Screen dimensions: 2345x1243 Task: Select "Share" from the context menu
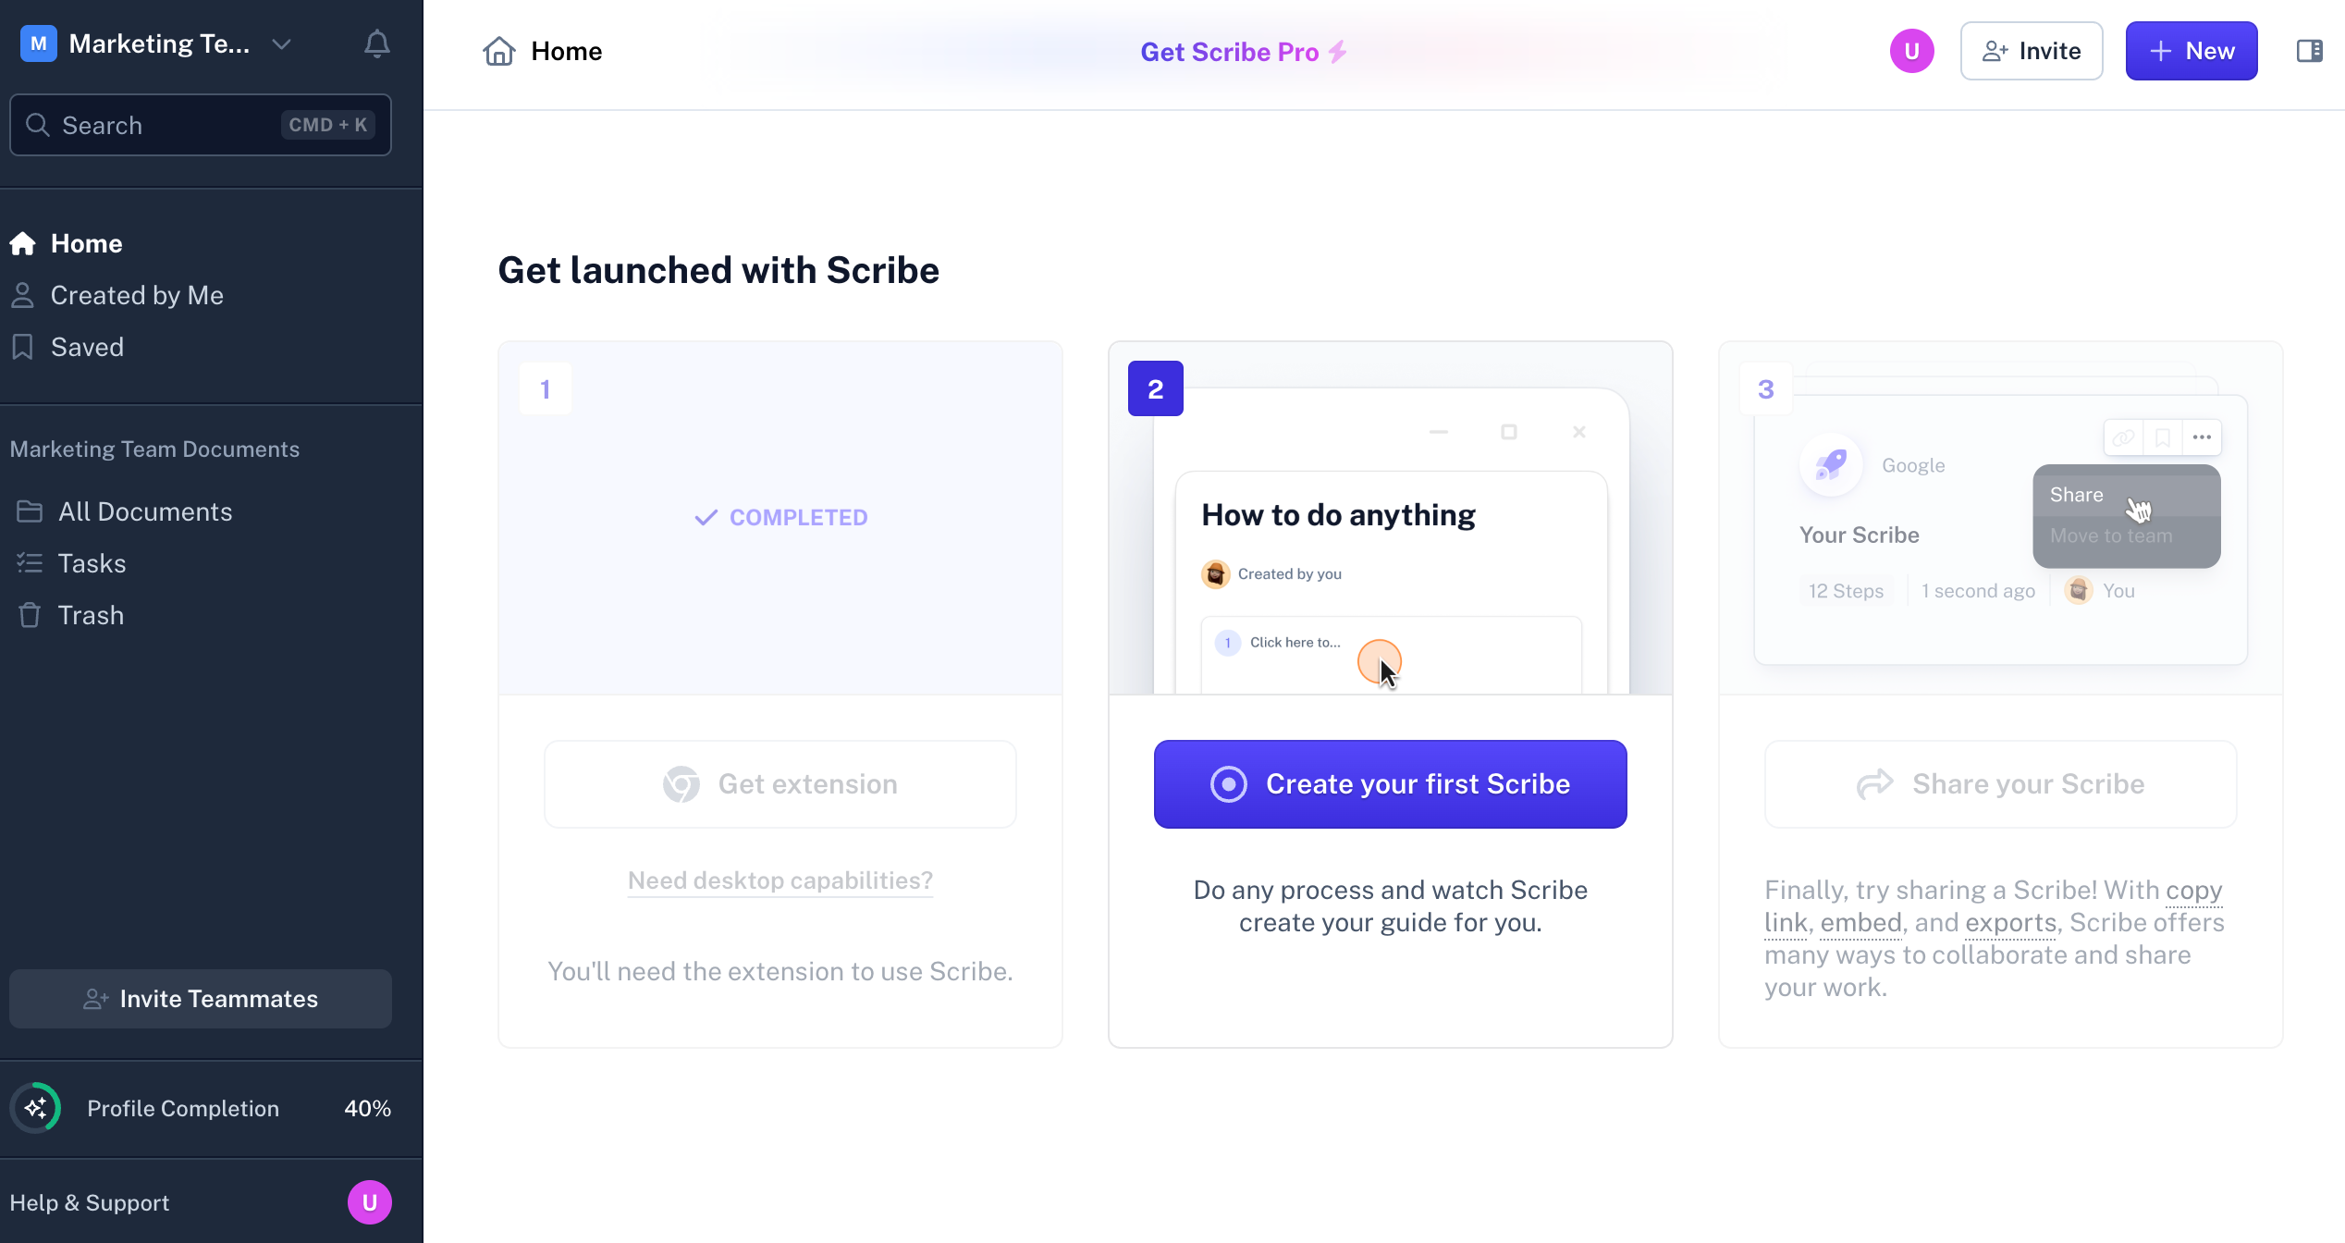coord(2076,495)
